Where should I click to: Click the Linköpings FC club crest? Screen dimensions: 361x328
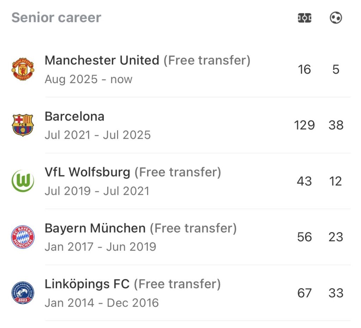coord(23,293)
